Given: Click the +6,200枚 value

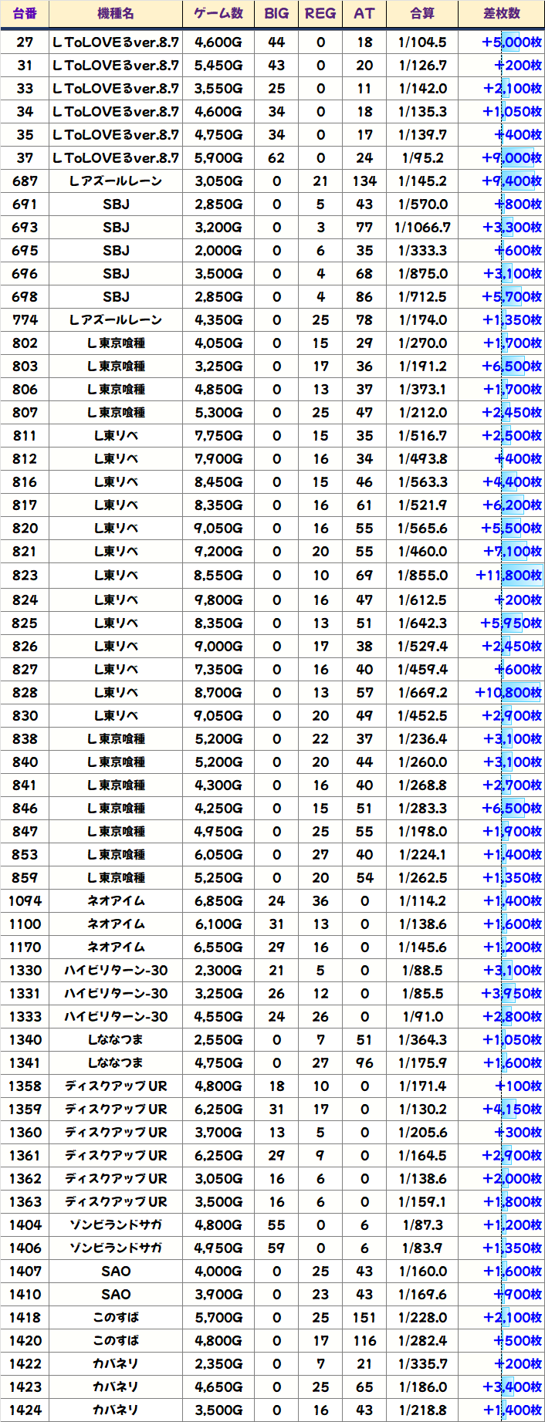Looking at the screenshot, I should click(x=513, y=505).
